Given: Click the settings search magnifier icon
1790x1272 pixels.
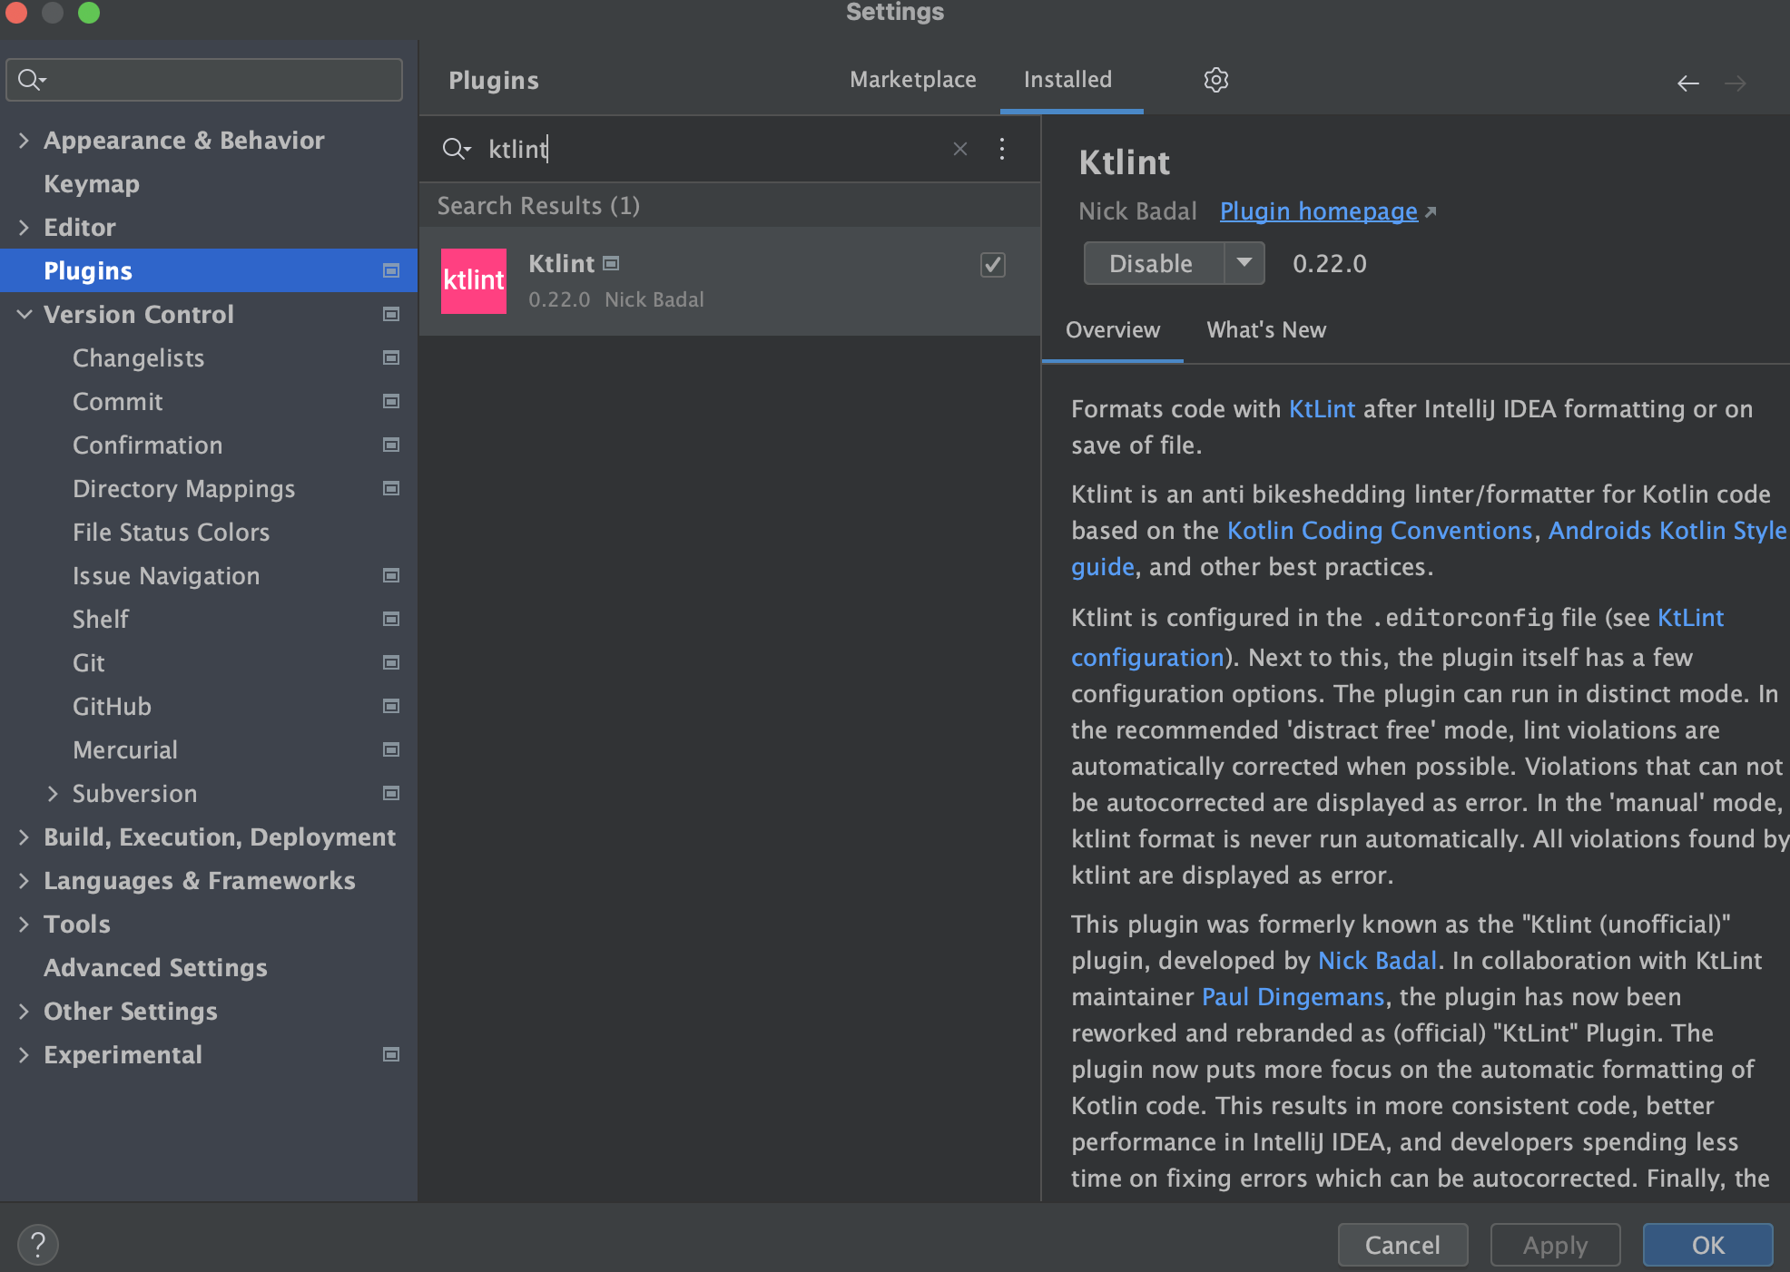Looking at the screenshot, I should [32, 80].
